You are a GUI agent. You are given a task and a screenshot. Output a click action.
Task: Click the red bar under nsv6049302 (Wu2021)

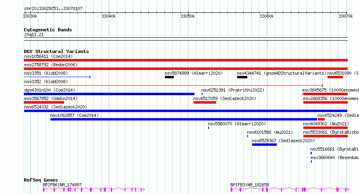point(326,128)
